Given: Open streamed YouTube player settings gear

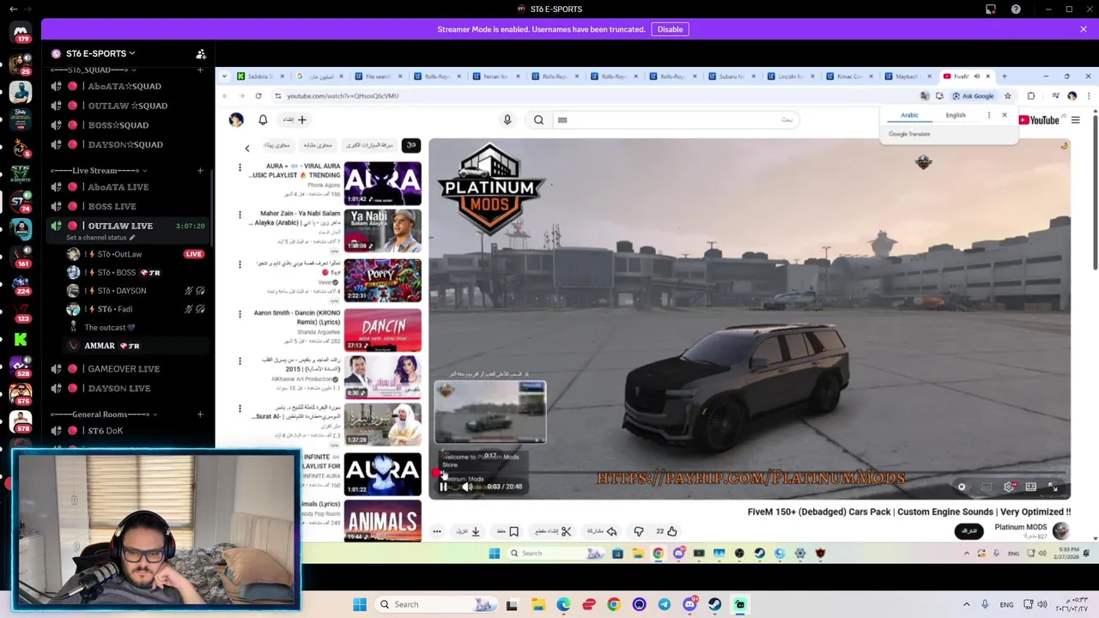Looking at the screenshot, I should click(x=1008, y=487).
